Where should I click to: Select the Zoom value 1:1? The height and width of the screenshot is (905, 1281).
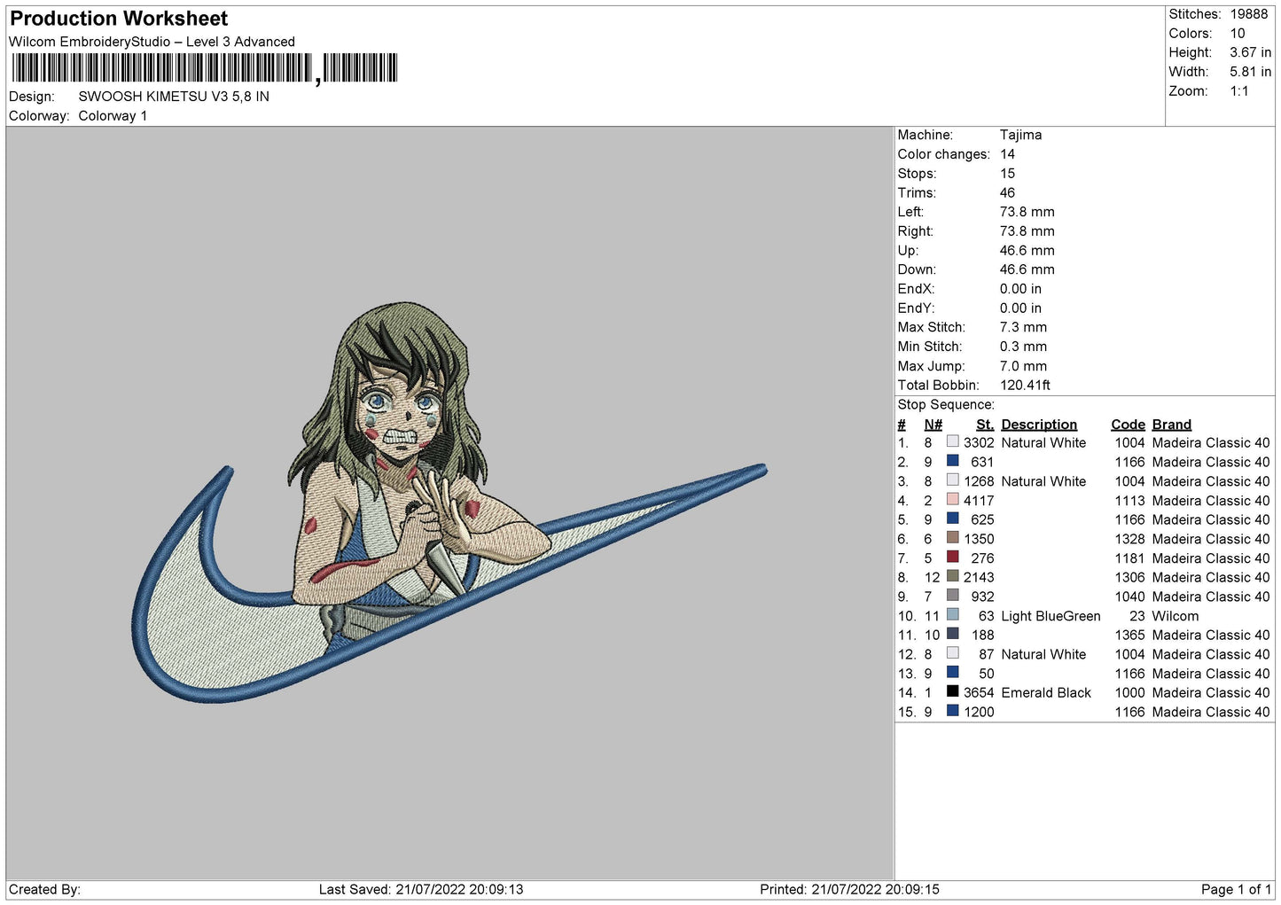tap(1238, 91)
